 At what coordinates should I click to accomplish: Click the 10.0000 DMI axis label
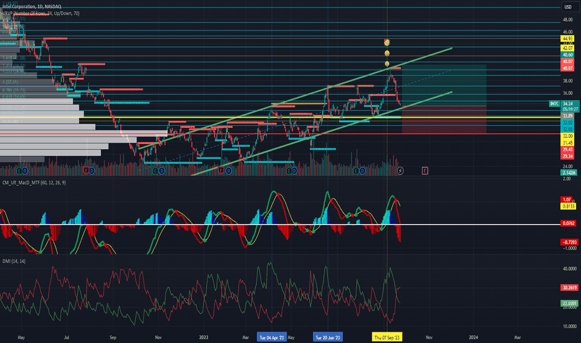click(570, 326)
